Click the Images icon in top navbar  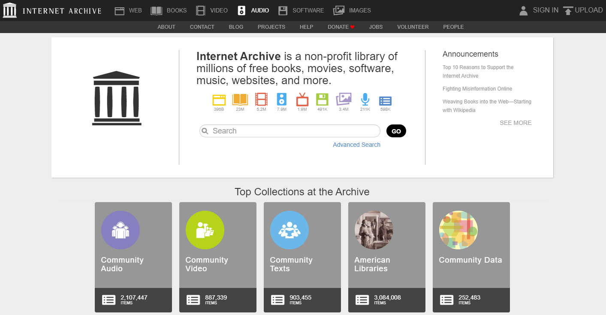(339, 10)
